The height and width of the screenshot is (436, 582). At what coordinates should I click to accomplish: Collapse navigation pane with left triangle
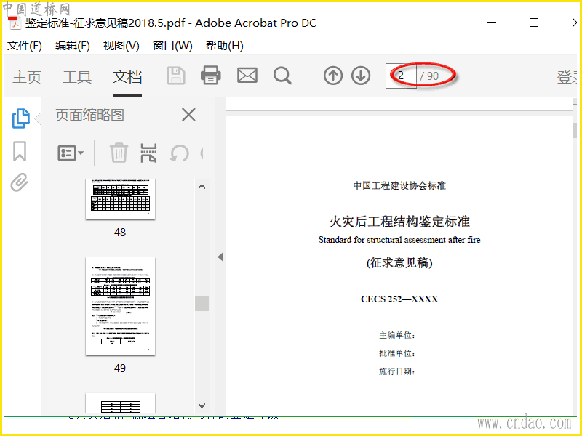pyautogui.click(x=220, y=257)
